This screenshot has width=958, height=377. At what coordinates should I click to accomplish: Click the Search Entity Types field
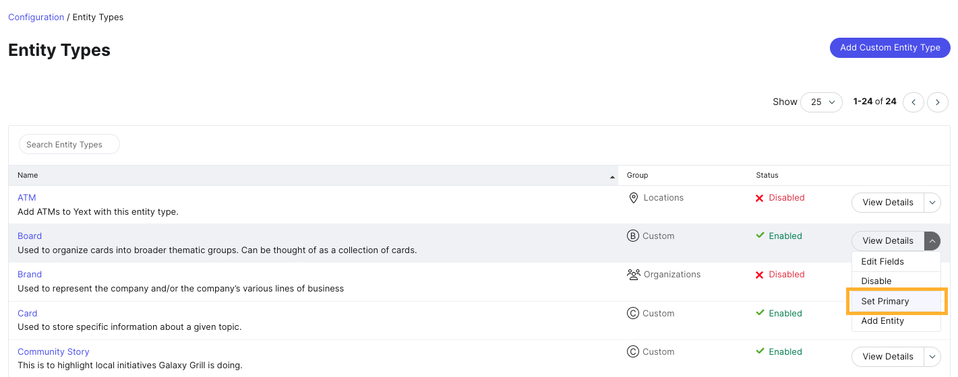click(x=69, y=145)
